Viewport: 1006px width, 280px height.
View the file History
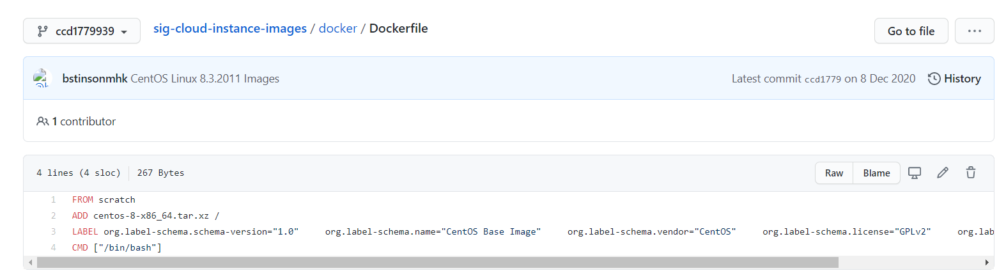(x=962, y=79)
